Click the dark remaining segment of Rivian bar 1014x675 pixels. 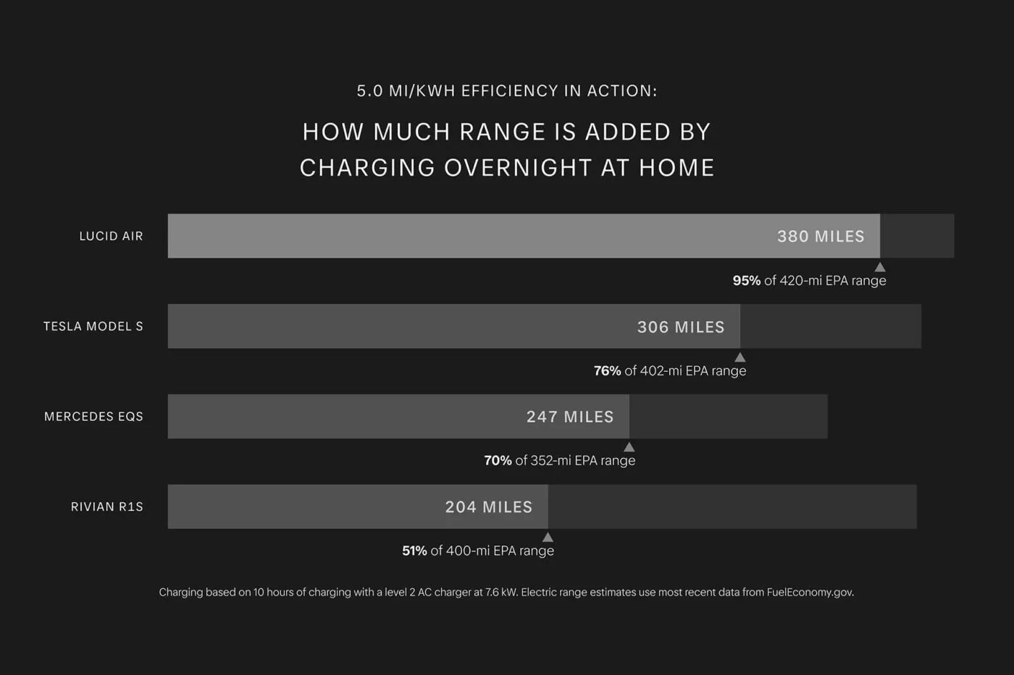(x=732, y=506)
